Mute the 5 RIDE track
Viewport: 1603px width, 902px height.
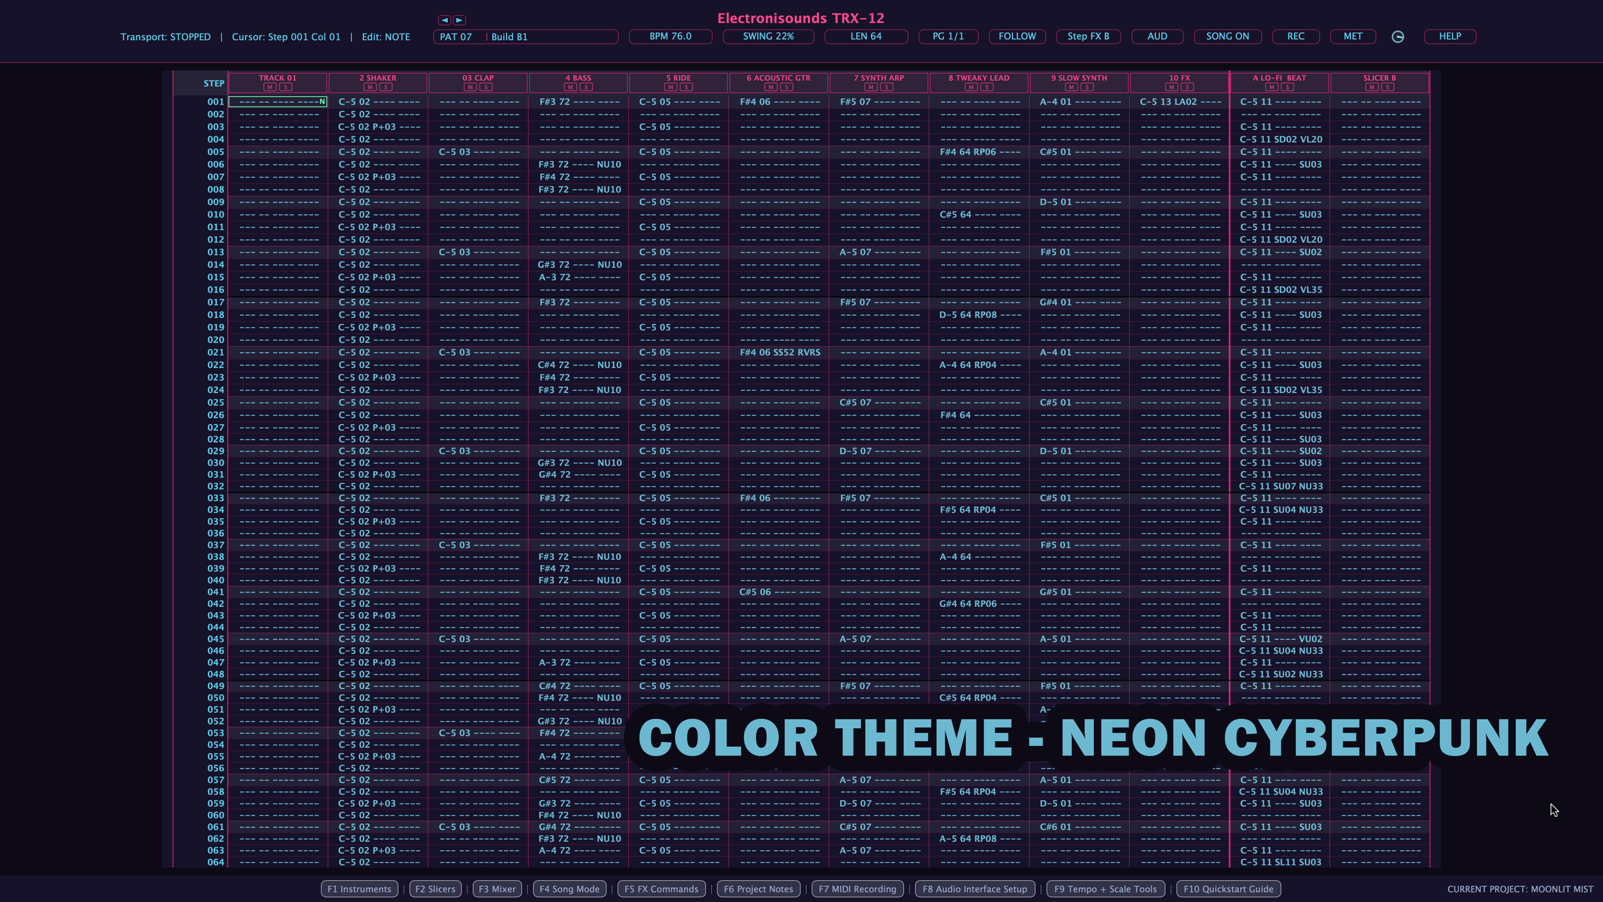coord(671,87)
